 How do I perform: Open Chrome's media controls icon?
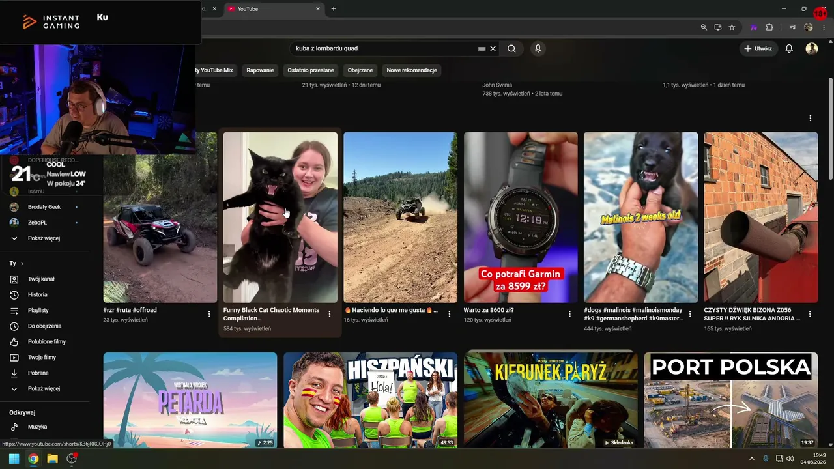(x=792, y=27)
